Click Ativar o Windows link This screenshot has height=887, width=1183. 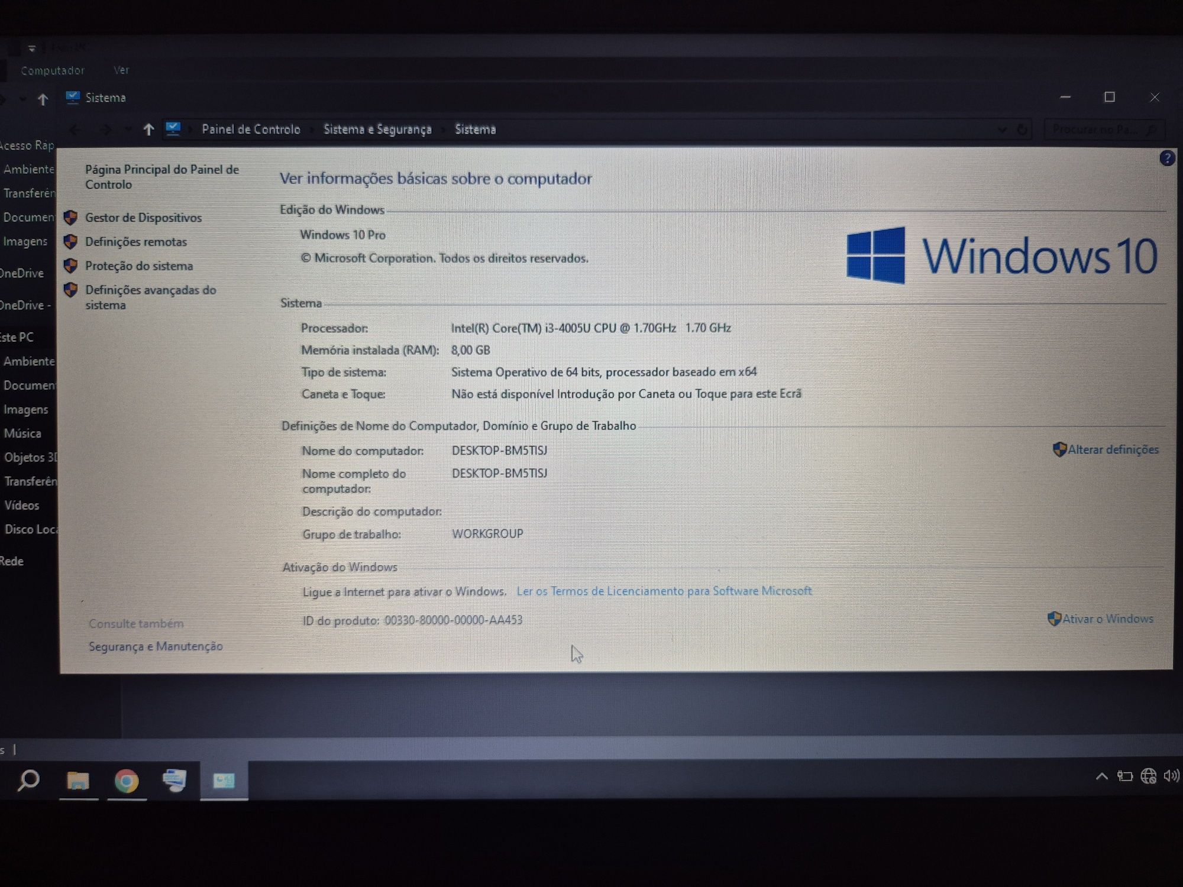1107,619
